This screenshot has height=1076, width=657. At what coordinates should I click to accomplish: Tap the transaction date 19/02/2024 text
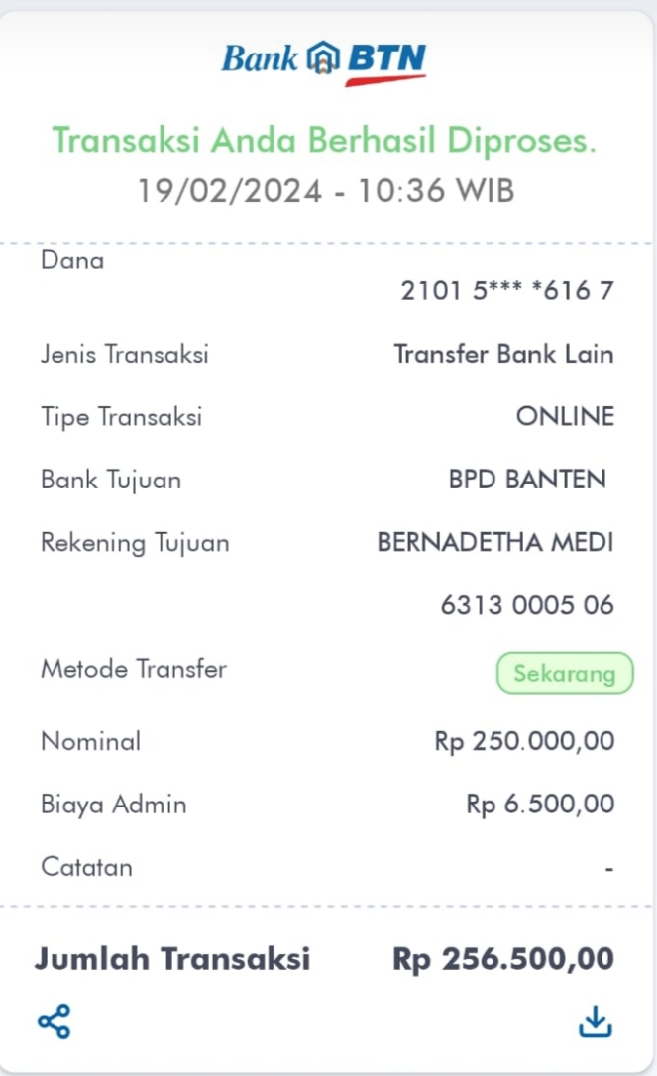230,189
